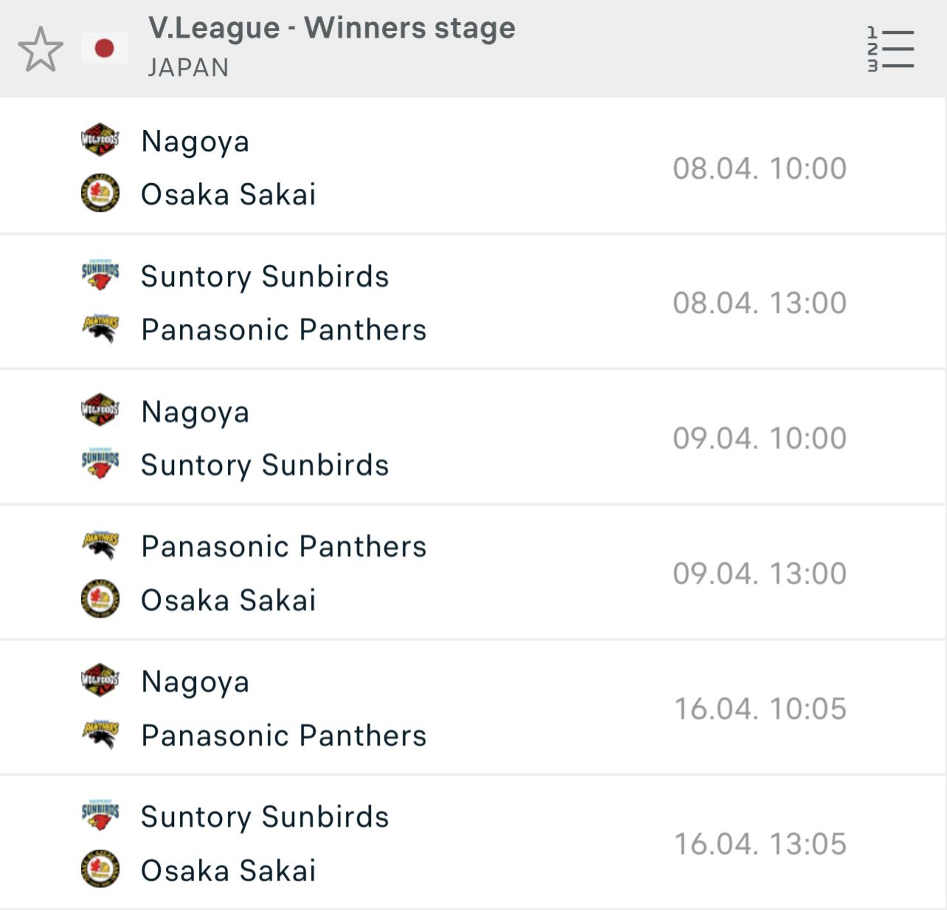Click the Japan flag icon
Viewport: 947px width, 910px height.
[x=104, y=49]
